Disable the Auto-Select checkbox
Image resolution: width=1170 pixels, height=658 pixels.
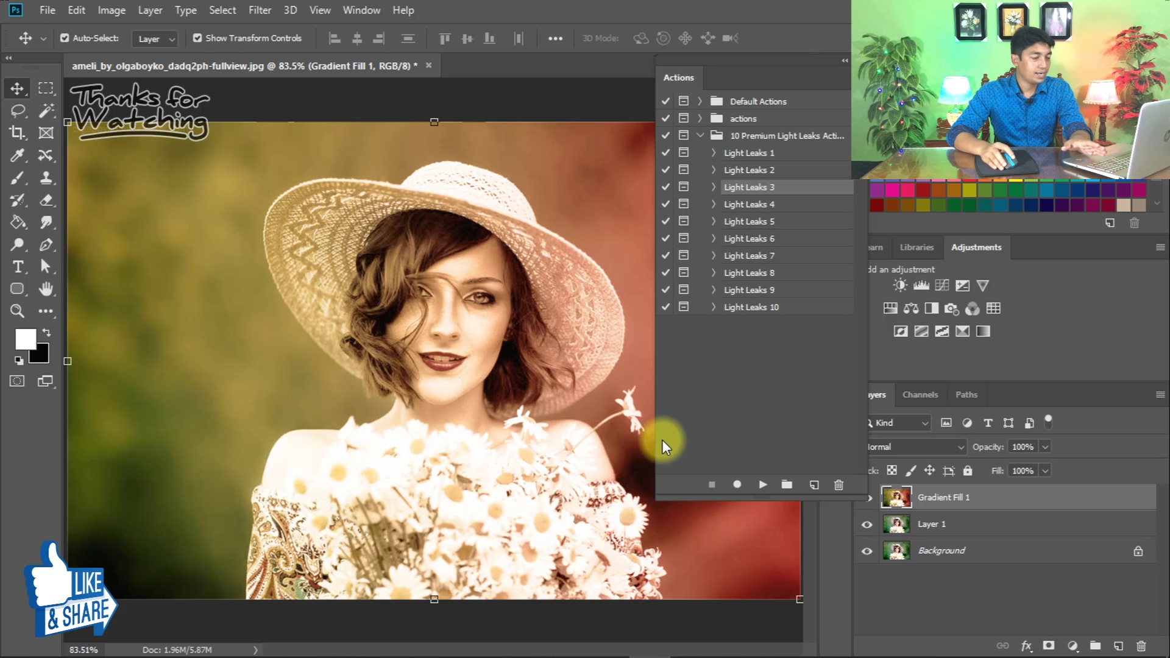click(x=65, y=38)
